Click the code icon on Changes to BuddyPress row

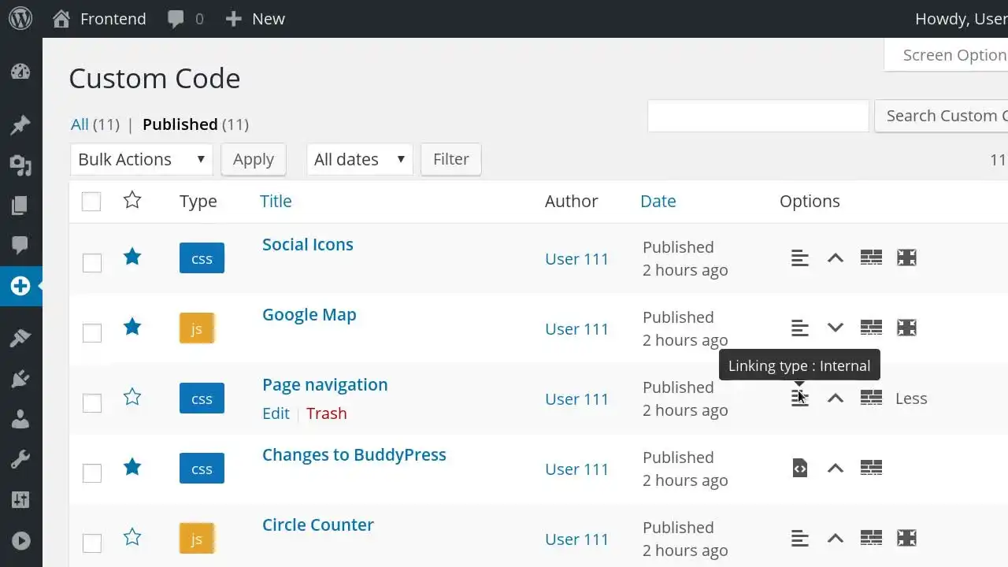[x=799, y=467]
